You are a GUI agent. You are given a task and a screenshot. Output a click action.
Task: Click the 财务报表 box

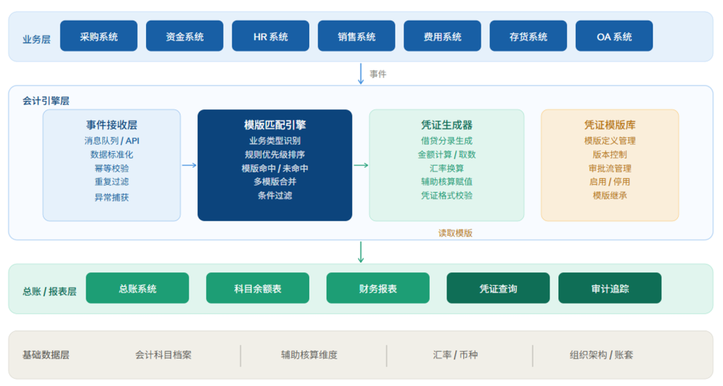378,288
